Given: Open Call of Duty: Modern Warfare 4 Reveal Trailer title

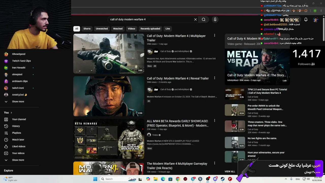Looking at the screenshot, I should [178, 79].
